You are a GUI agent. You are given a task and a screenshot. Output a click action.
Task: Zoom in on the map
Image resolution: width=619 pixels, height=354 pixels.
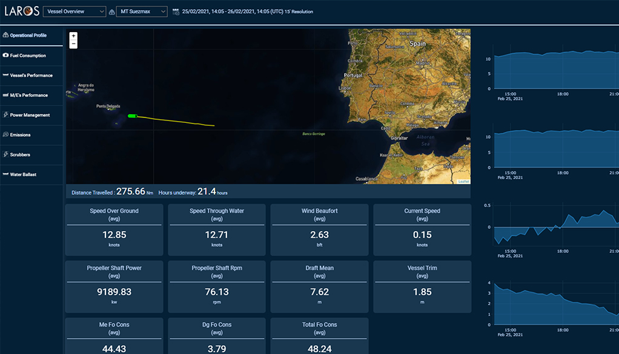(73, 36)
